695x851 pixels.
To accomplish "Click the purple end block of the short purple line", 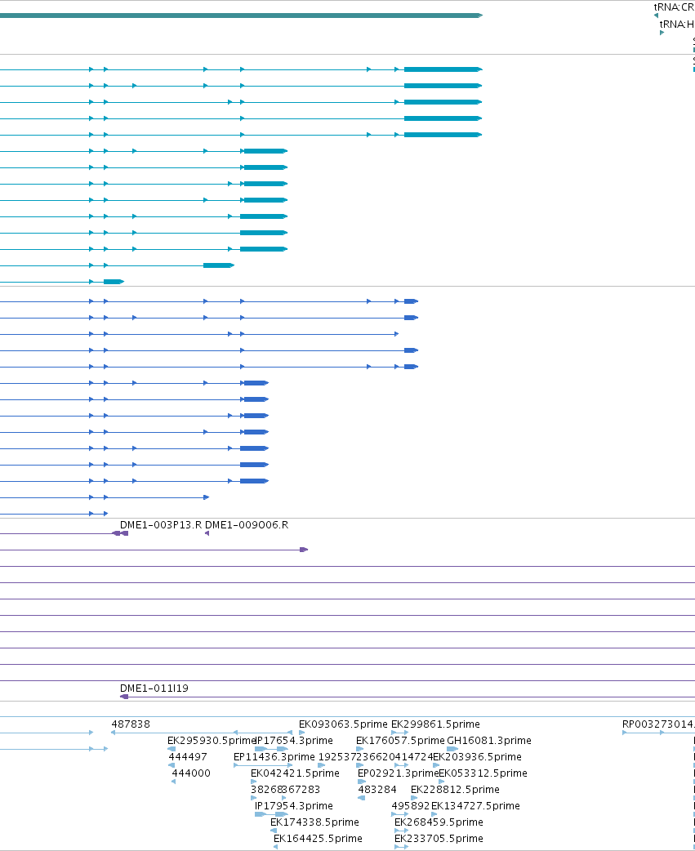I will 304,550.
